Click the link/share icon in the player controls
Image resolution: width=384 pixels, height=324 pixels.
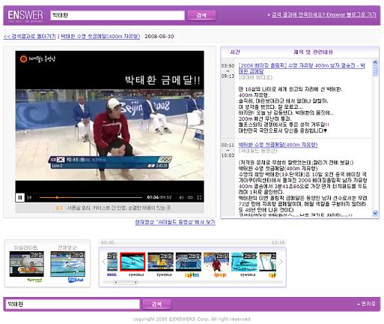click(190, 197)
